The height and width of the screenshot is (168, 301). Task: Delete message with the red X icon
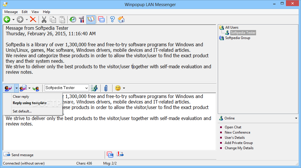[33, 19]
